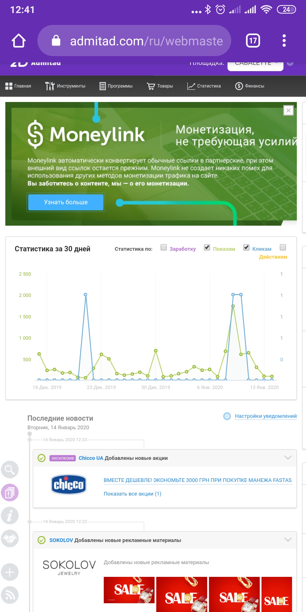Click the sidebar handshake icon
Image resolution: width=306 pixels, height=612 pixels.
[10, 538]
